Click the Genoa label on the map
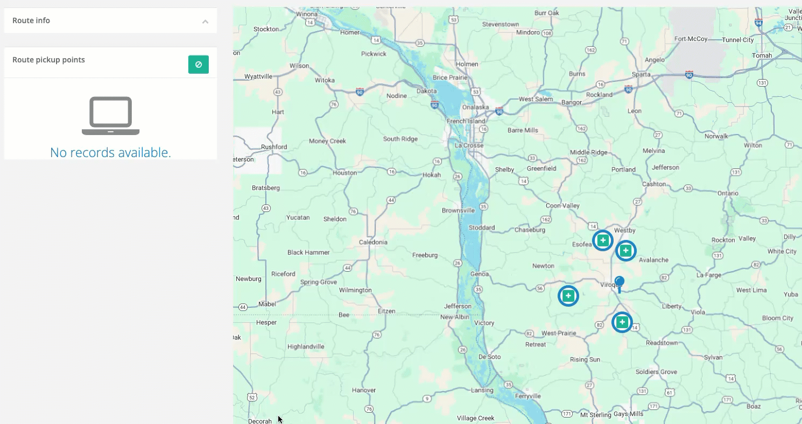This screenshot has width=802, height=424. [480, 274]
